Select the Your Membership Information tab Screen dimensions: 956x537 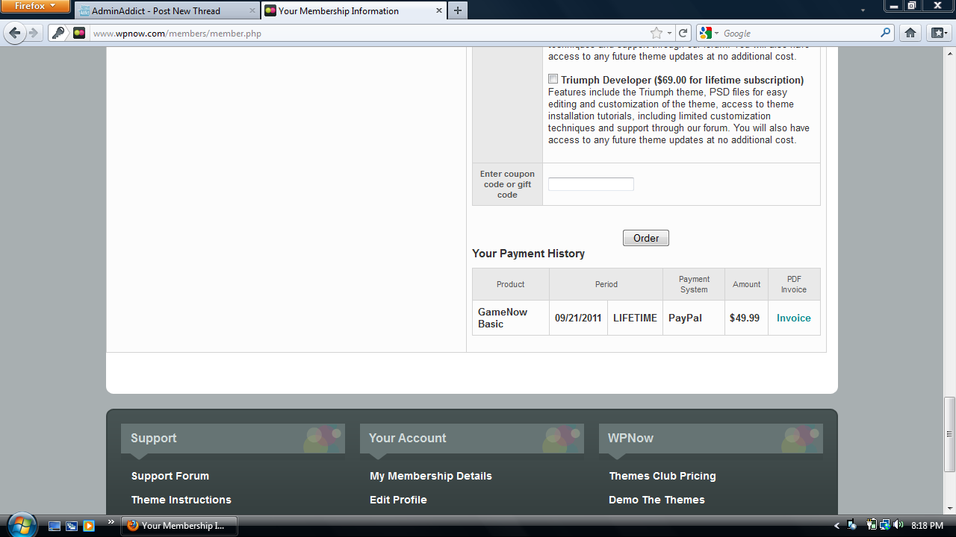[x=355, y=10]
